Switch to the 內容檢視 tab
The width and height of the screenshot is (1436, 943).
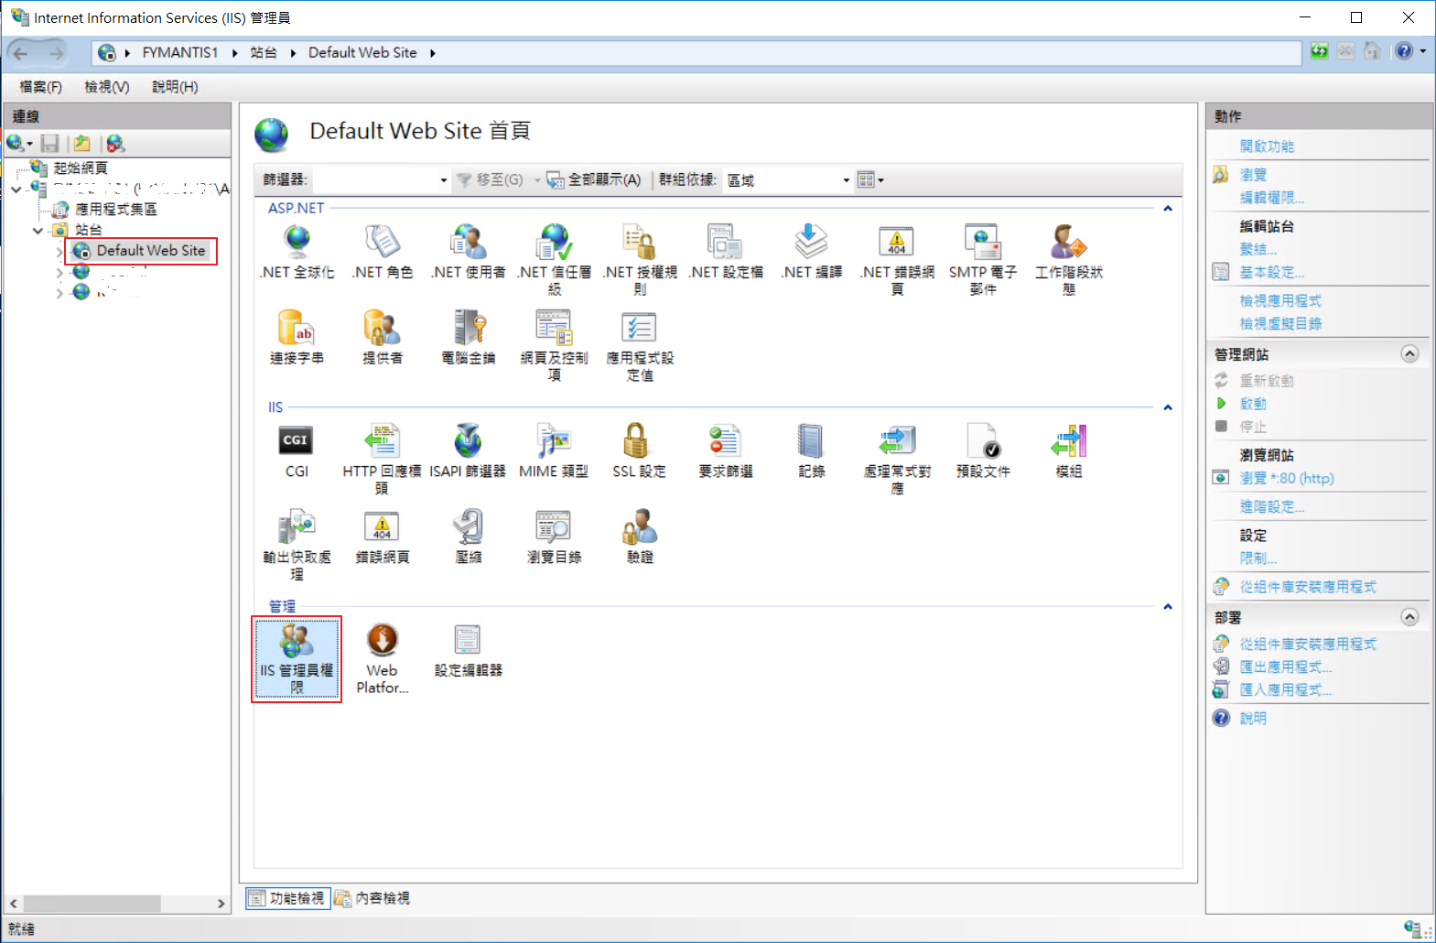point(372,898)
